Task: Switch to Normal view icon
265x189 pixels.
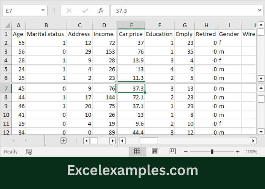Action: coord(137,152)
